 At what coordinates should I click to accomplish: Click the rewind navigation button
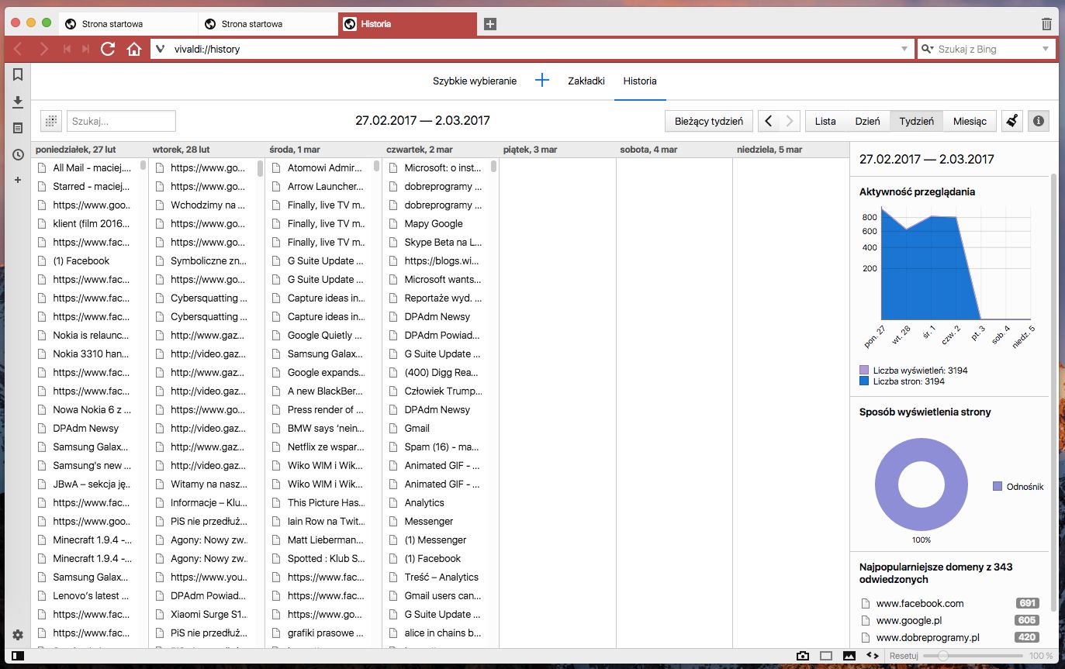point(67,49)
